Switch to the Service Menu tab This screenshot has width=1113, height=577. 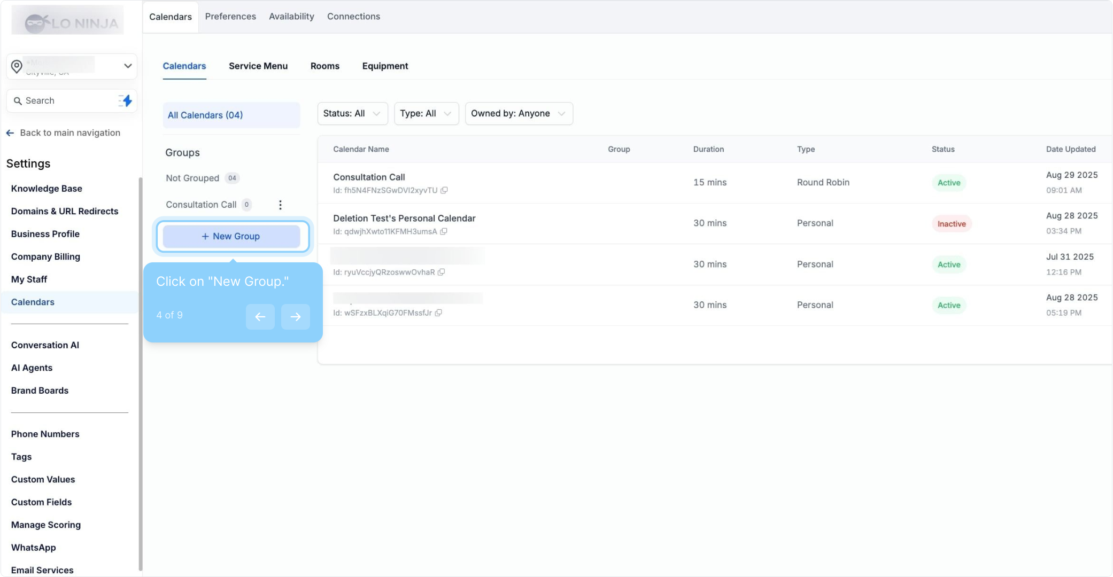pyautogui.click(x=258, y=66)
